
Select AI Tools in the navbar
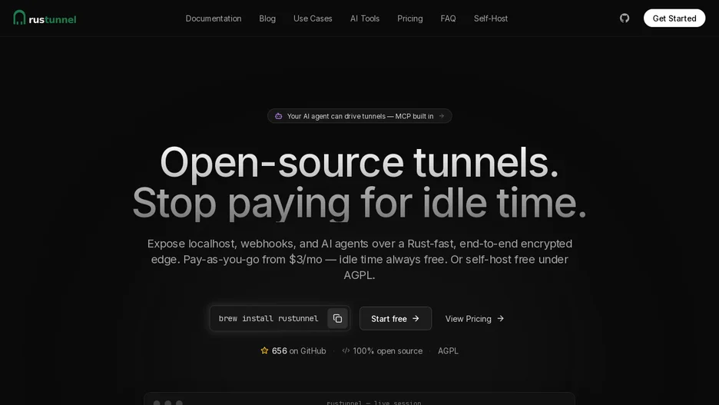[x=365, y=18]
